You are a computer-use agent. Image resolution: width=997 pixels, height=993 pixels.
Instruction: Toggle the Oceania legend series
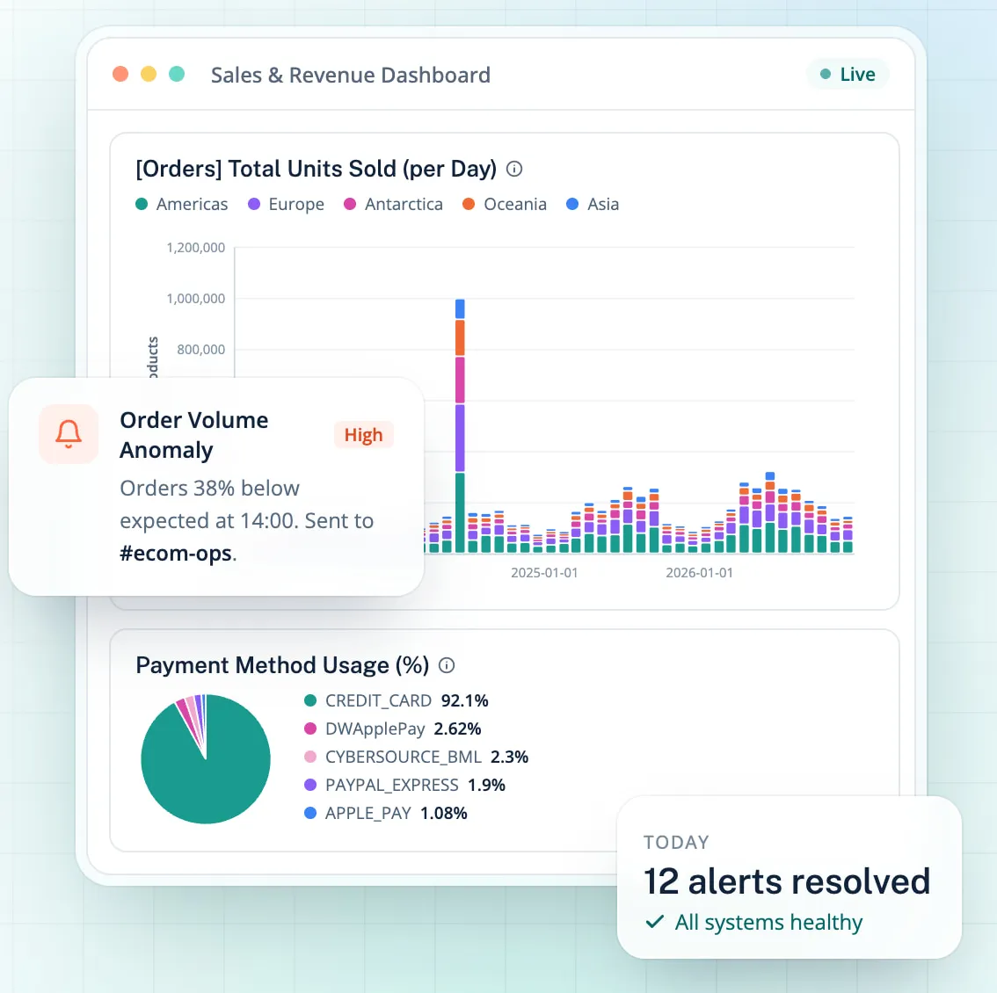point(505,204)
